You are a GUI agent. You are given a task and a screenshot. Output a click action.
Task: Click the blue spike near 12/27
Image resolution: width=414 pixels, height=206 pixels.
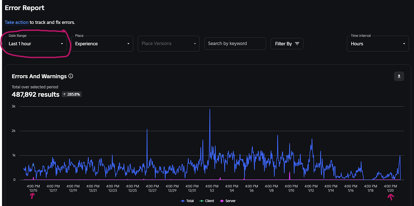[x=147, y=130]
